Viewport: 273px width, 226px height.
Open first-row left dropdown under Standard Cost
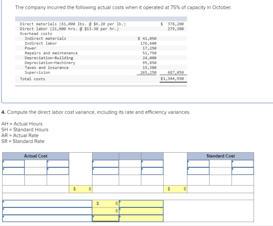tap(198, 164)
